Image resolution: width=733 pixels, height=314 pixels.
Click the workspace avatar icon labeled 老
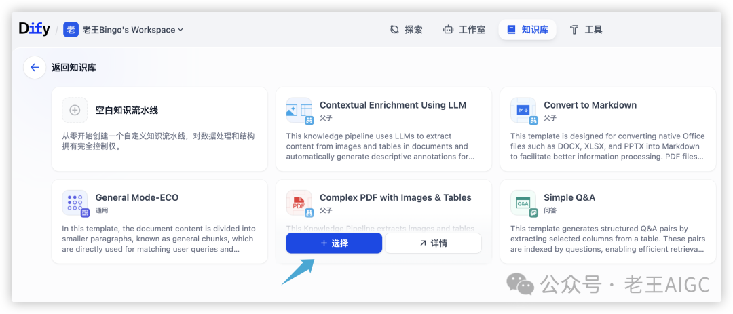(71, 29)
